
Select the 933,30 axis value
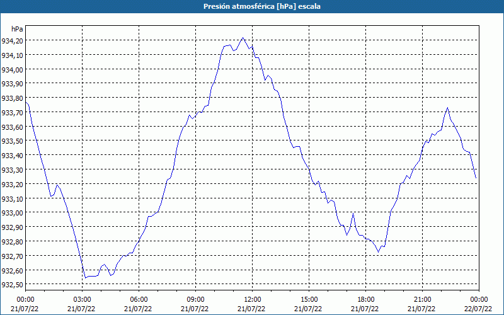click(x=12, y=169)
